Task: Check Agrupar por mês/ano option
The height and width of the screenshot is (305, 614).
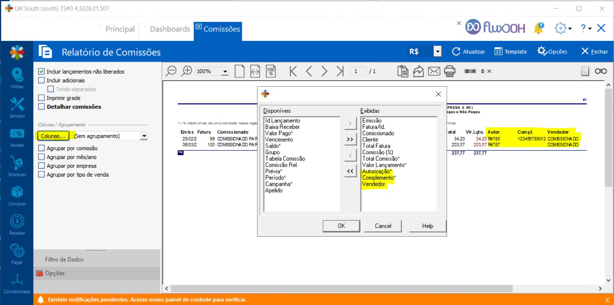Action: click(41, 157)
